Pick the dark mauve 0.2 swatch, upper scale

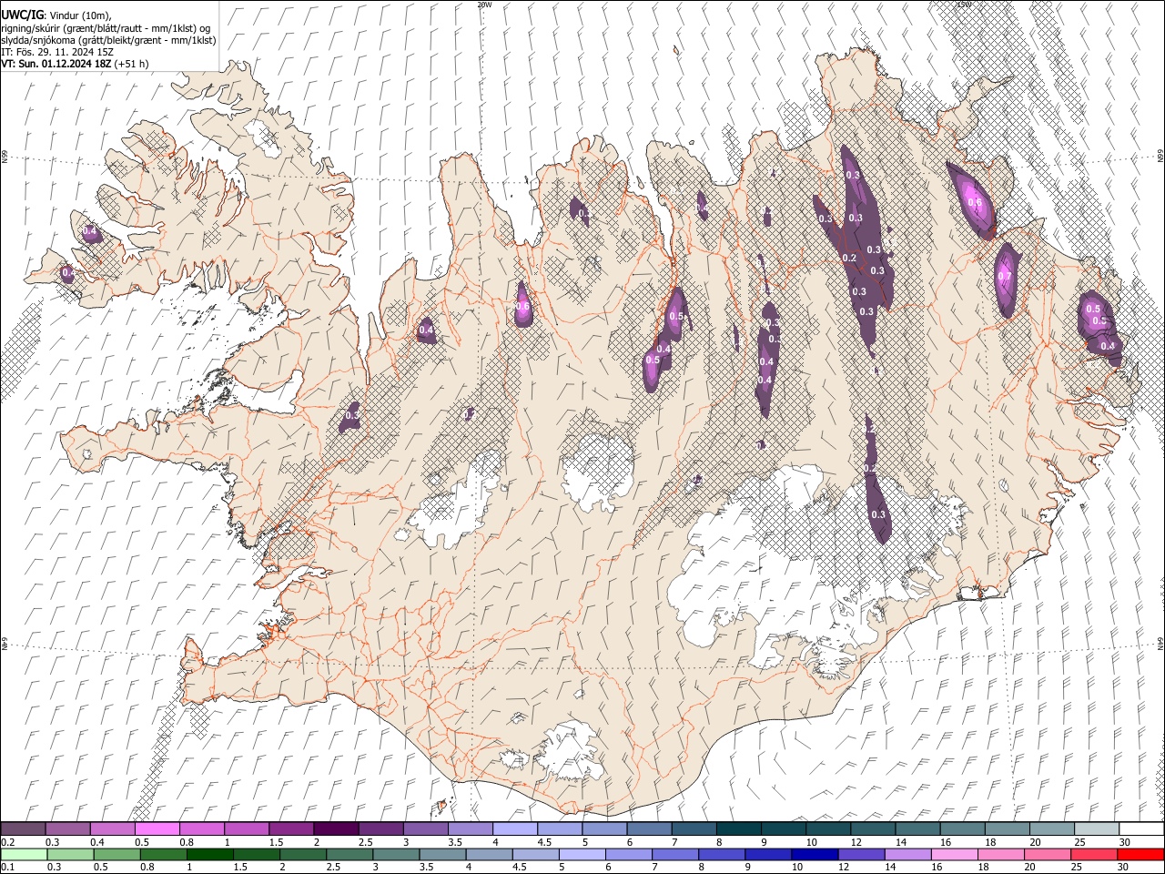23,829
